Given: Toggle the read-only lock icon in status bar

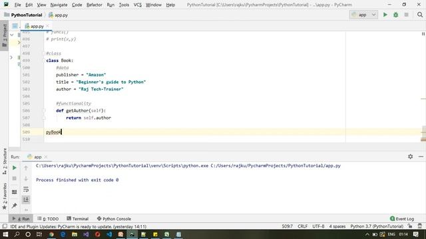Looking at the screenshot, I should point(410,226).
